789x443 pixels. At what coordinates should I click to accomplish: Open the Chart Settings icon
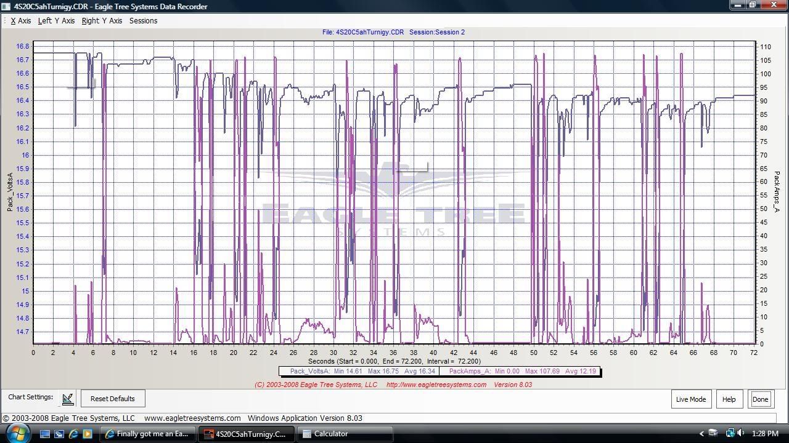click(x=68, y=399)
